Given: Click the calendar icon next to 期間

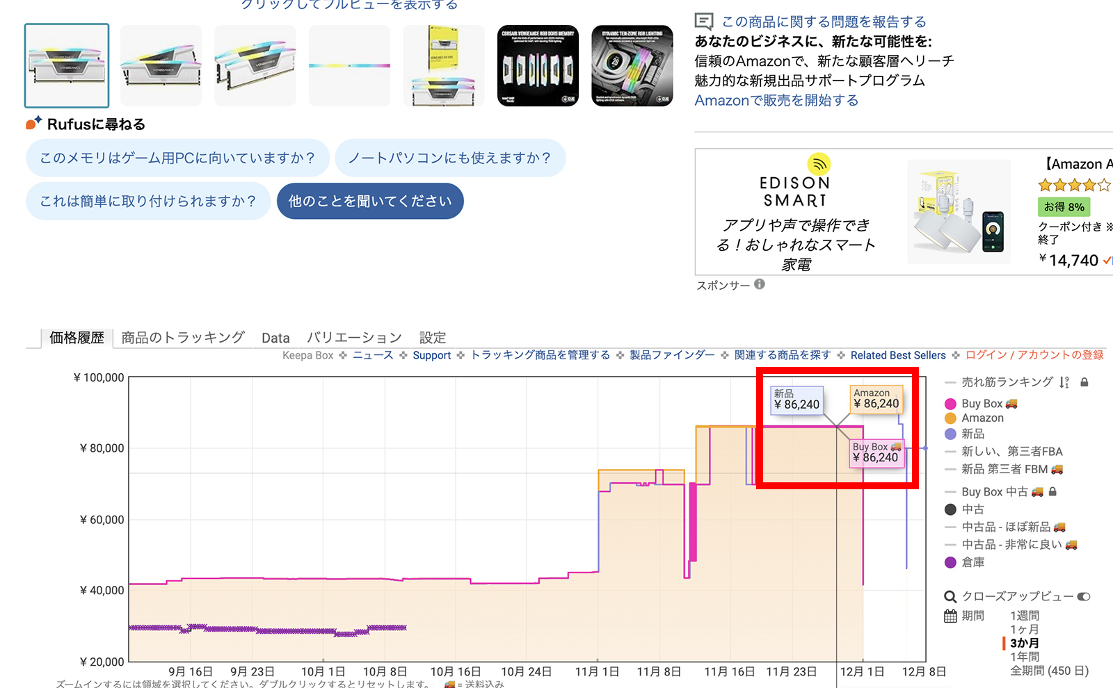Looking at the screenshot, I should click(950, 616).
